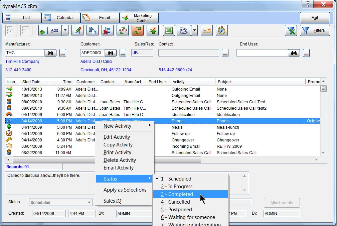
Task: Choose Email Activity from context menu
Action: click(125, 168)
